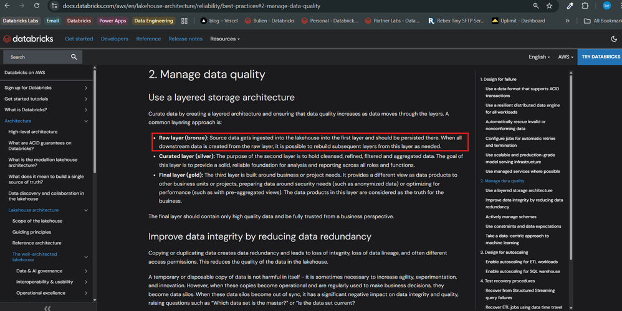Open the AWS cloud selector dropdown
The image size is (622, 311).
tap(565, 57)
